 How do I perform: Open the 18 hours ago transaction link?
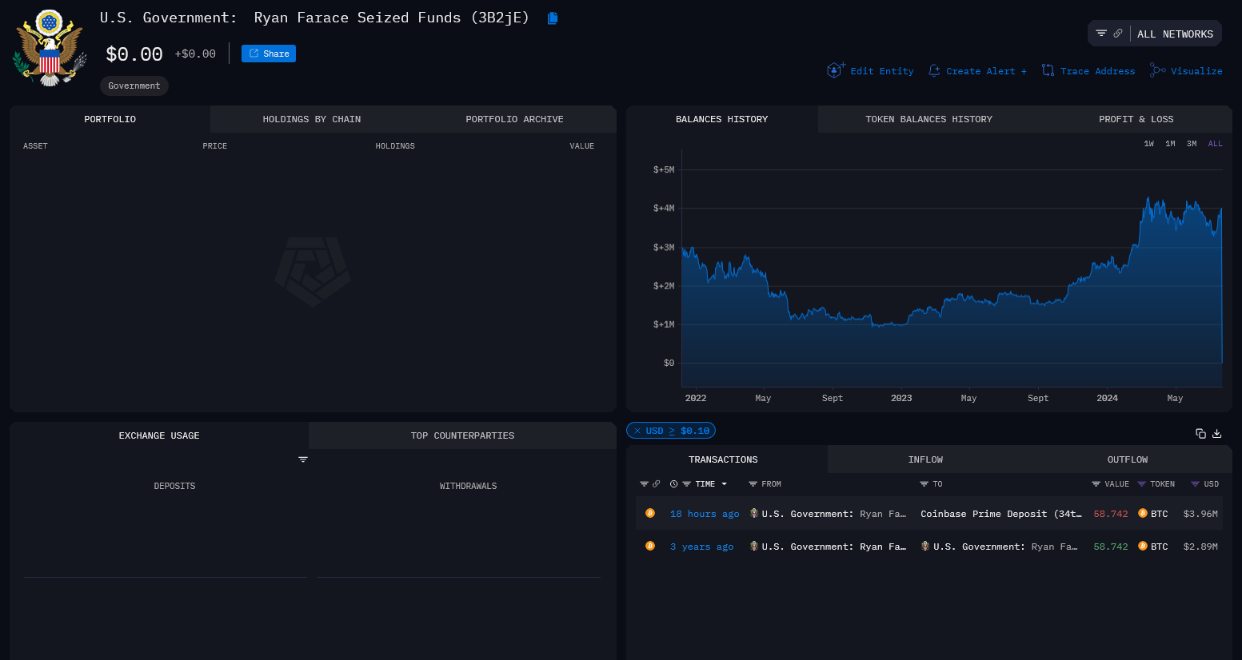705,514
